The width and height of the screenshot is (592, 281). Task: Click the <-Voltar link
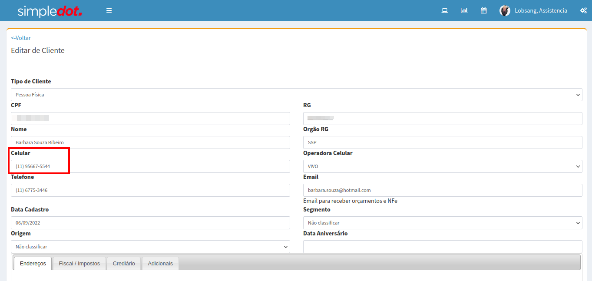coord(21,38)
